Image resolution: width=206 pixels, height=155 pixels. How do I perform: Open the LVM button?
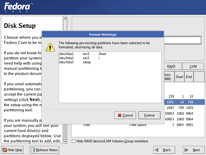tap(193, 66)
